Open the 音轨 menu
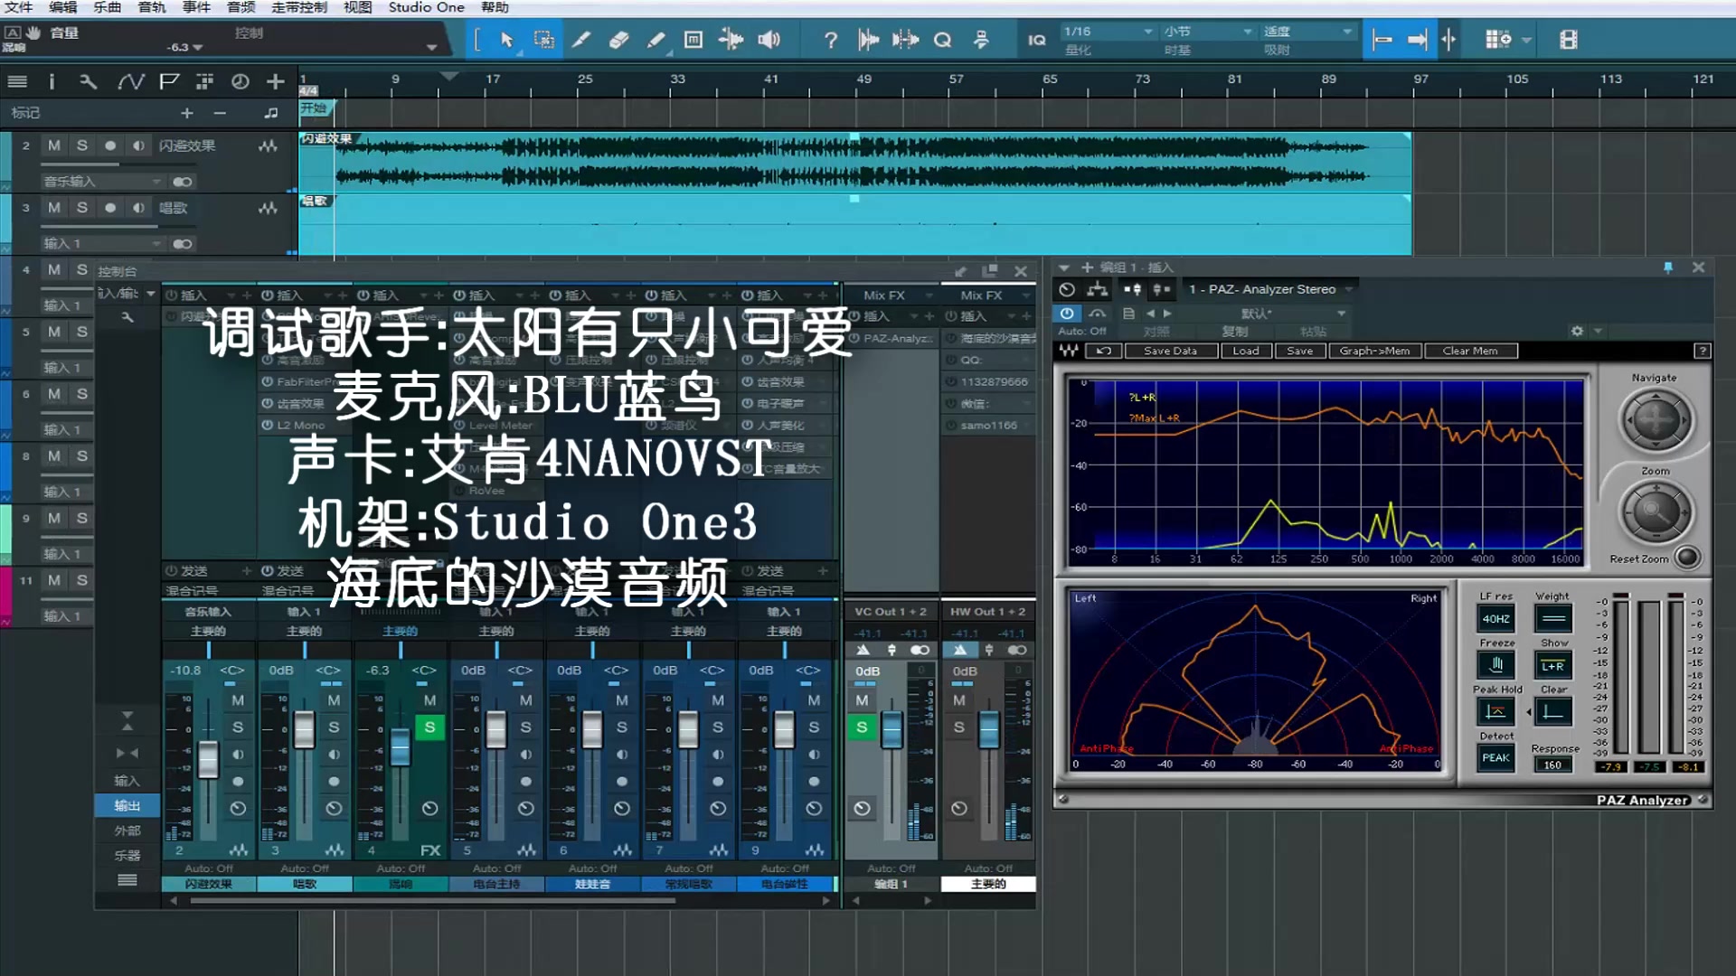The width and height of the screenshot is (1736, 976). pyautogui.click(x=152, y=7)
